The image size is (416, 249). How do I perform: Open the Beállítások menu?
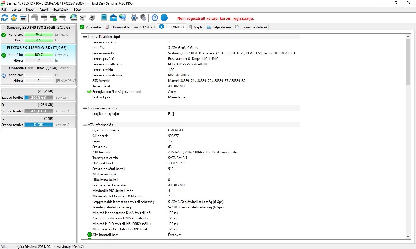(x=61, y=10)
